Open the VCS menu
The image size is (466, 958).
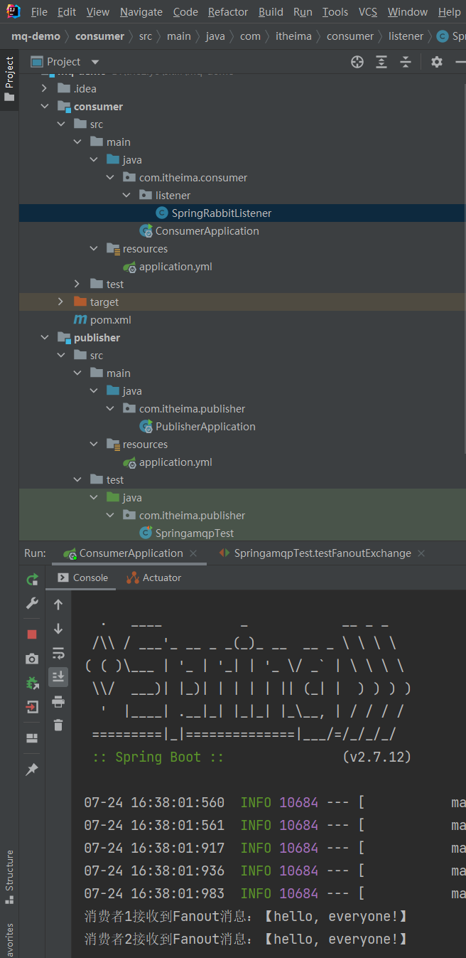pyautogui.click(x=368, y=12)
